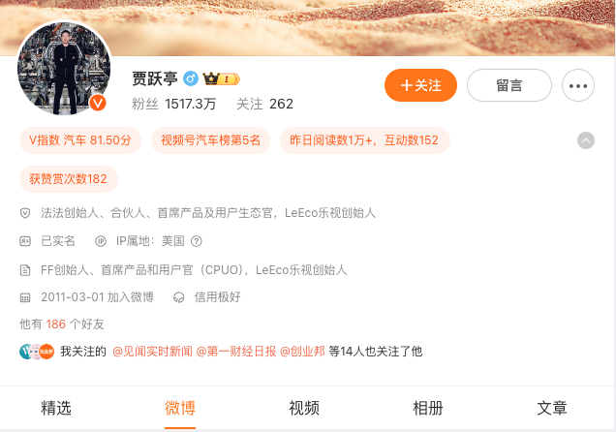The image size is (616, 432).
Task: Click the calendar icon beside join date
Action: [x=25, y=297]
